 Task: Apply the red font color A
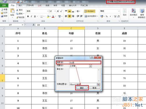53,16
